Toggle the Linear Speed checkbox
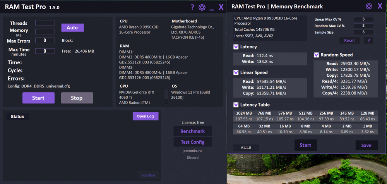The width and height of the screenshot is (387, 184). click(236, 72)
